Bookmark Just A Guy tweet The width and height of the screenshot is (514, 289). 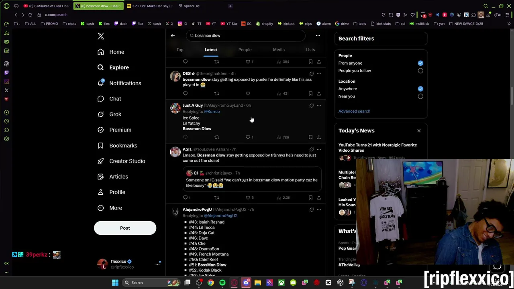coord(310,137)
